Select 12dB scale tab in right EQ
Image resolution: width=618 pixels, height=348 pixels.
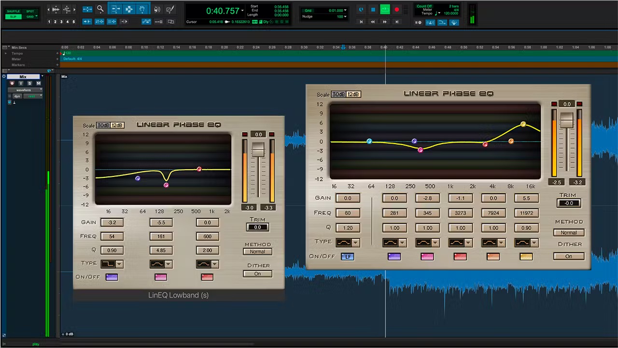[353, 95]
